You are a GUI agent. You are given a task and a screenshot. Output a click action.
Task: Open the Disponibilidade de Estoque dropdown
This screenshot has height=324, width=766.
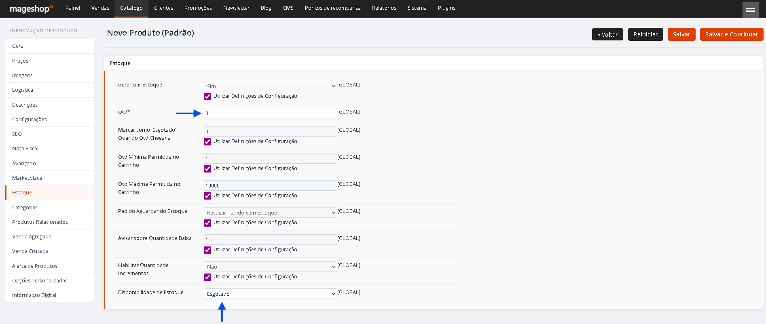[x=270, y=294]
